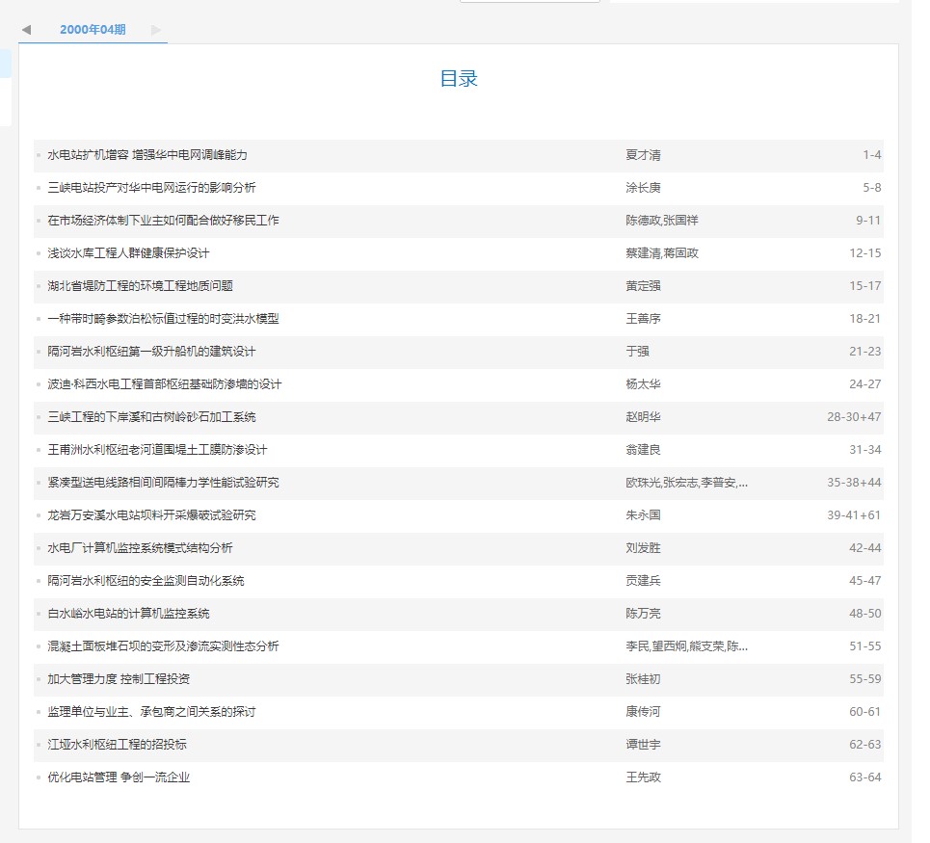Screen dimensions: 930x843
Task: Open article 紧凑型送电线路相间间隔棒力学性能试验研究
Action: point(163,483)
